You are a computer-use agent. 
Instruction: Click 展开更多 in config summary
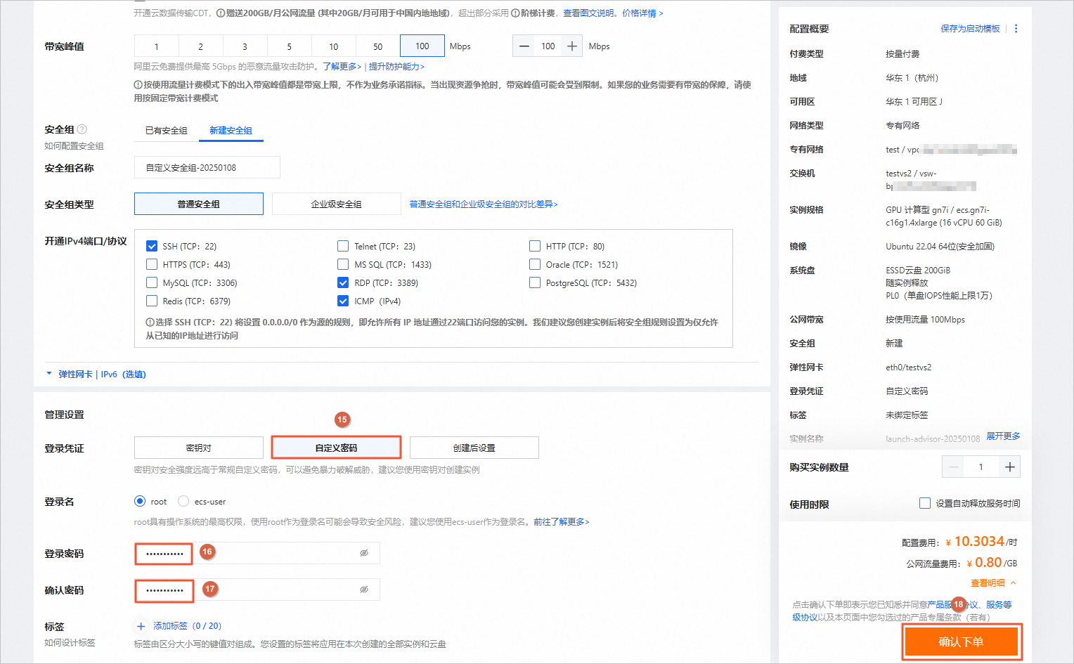click(1003, 436)
